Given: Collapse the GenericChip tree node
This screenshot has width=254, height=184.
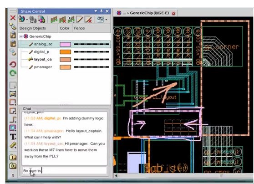Looking at the screenshot, I should coord(21,36).
